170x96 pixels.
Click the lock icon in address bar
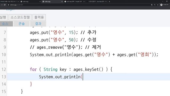coord(8,5)
